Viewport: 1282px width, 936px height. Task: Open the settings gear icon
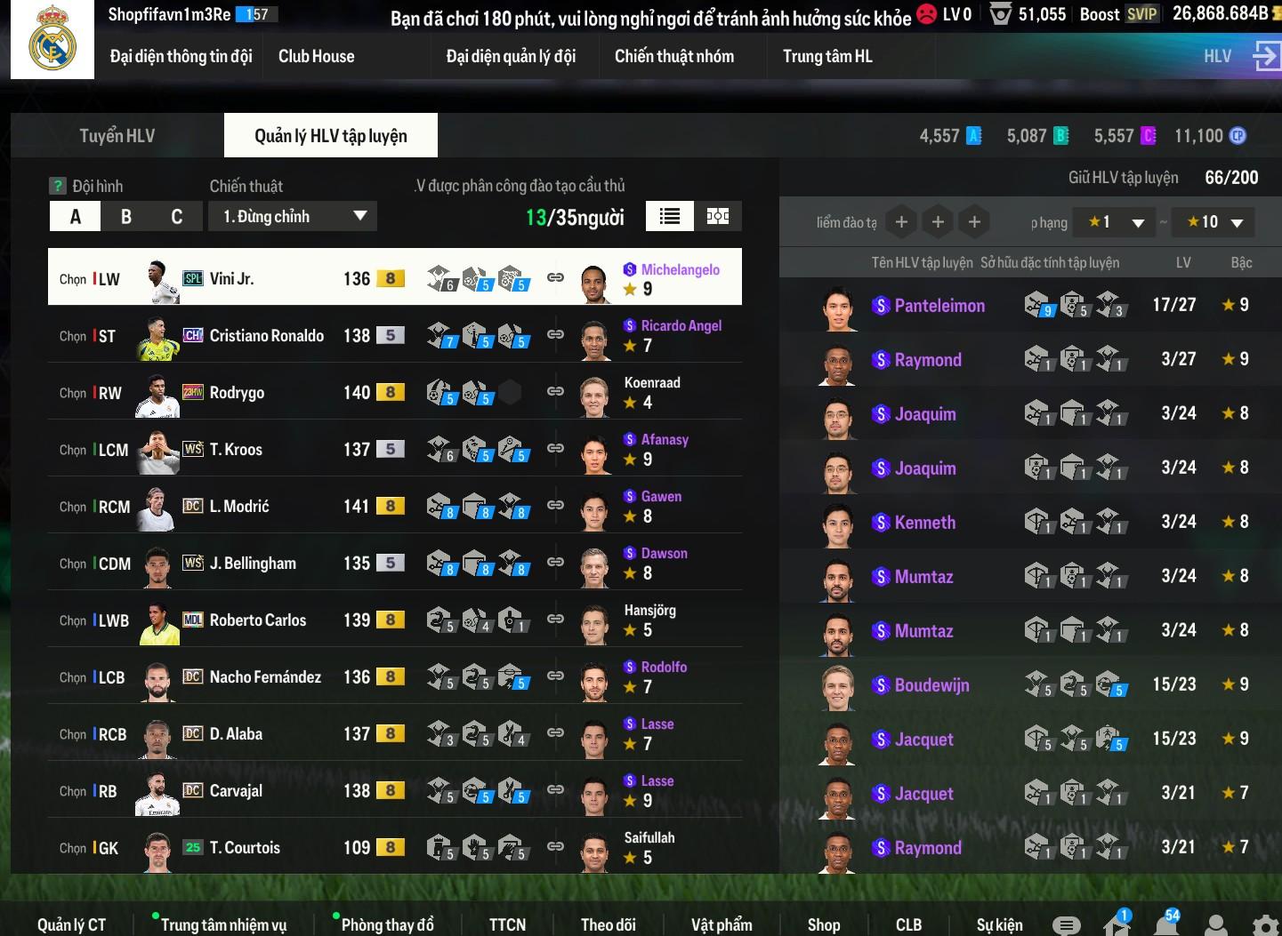[x=1266, y=925]
